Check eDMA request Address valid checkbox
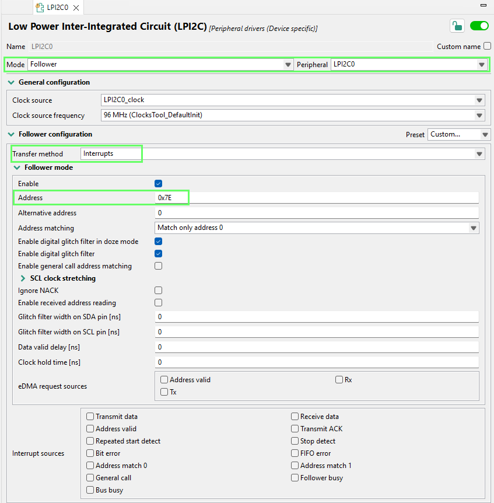This screenshot has width=494, height=503. pyautogui.click(x=164, y=380)
